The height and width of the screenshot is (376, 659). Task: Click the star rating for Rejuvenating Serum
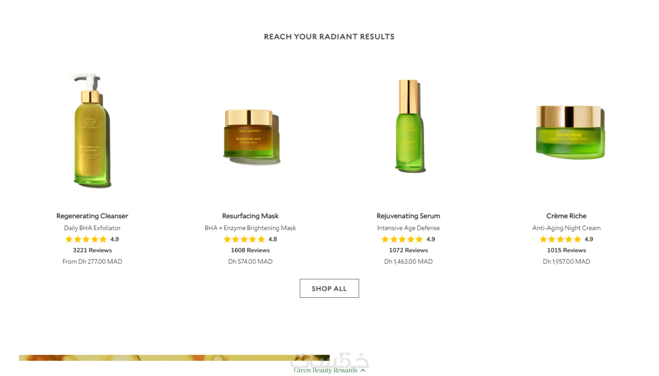pyautogui.click(x=409, y=239)
